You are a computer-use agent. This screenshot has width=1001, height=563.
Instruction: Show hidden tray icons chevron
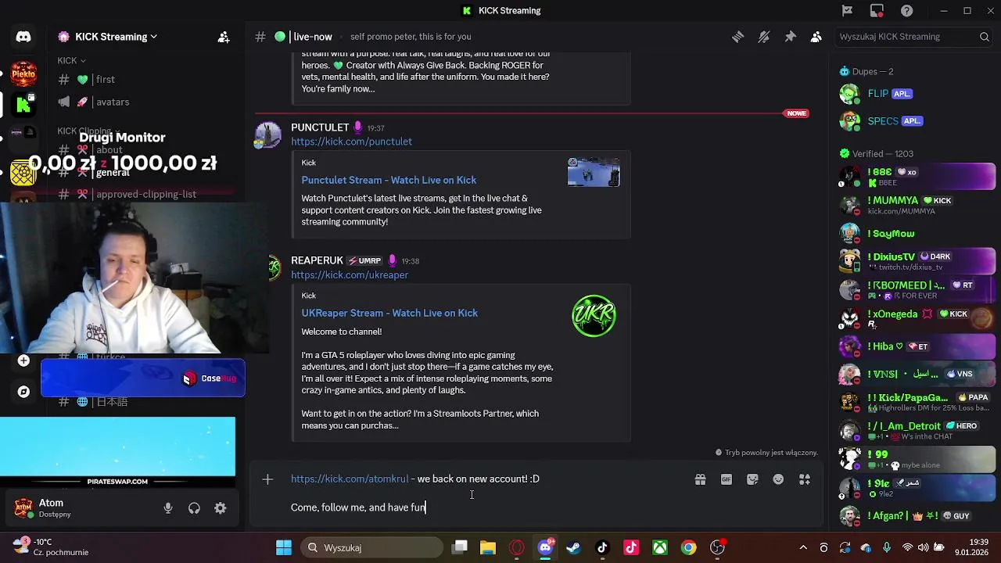click(x=803, y=547)
